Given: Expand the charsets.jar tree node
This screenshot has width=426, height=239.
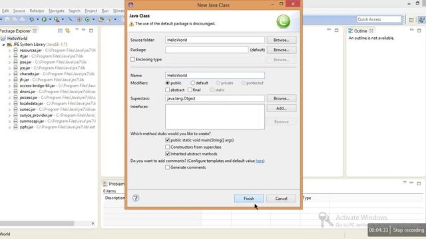Looking at the screenshot, I should (x=9, y=74).
